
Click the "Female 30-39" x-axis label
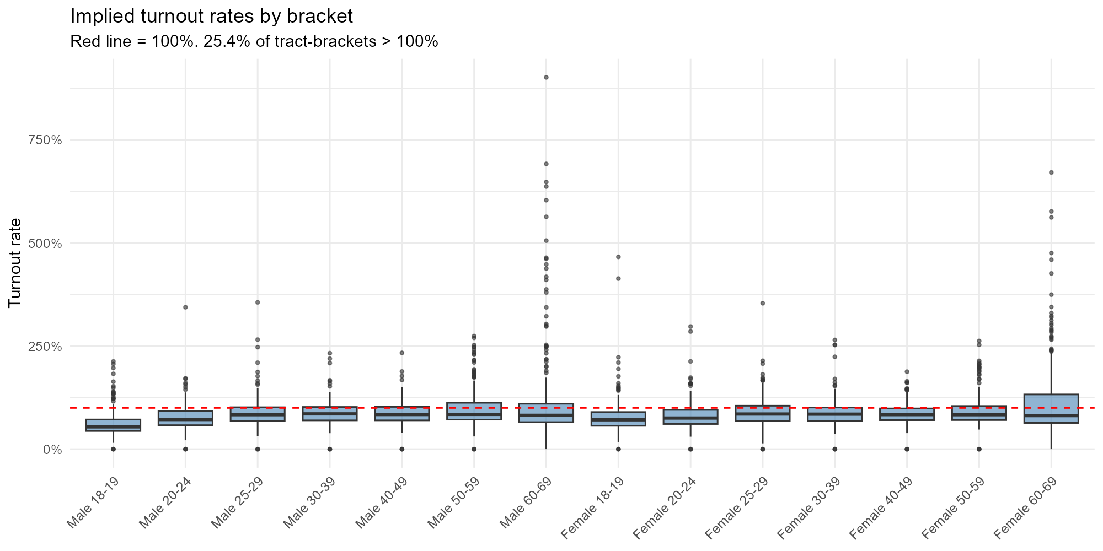coord(810,507)
